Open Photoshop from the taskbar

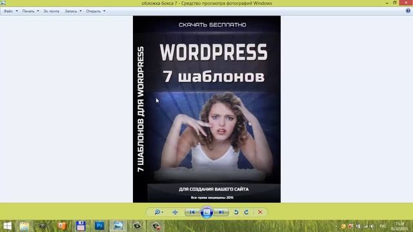pos(99,226)
